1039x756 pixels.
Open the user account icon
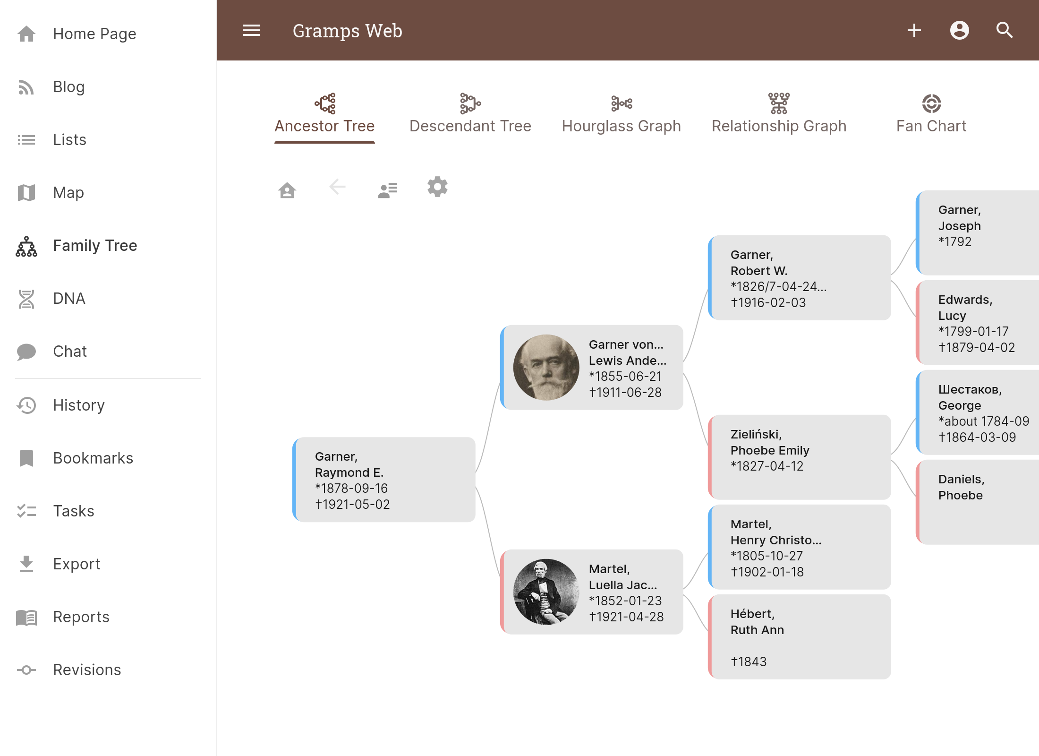tap(959, 30)
